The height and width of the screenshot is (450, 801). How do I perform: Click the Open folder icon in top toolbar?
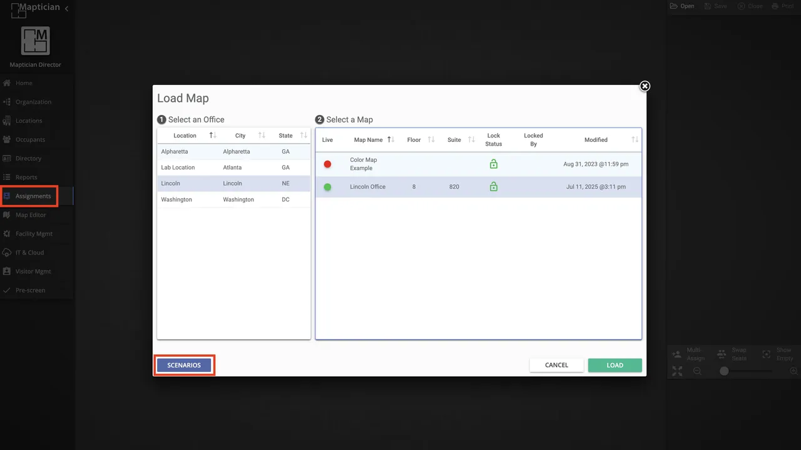pyautogui.click(x=674, y=6)
